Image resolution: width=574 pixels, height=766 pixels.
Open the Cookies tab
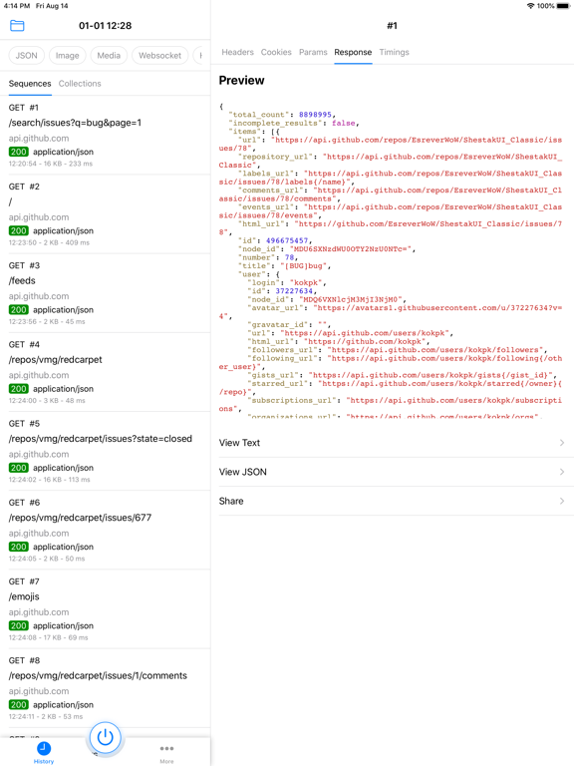pos(276,52)
